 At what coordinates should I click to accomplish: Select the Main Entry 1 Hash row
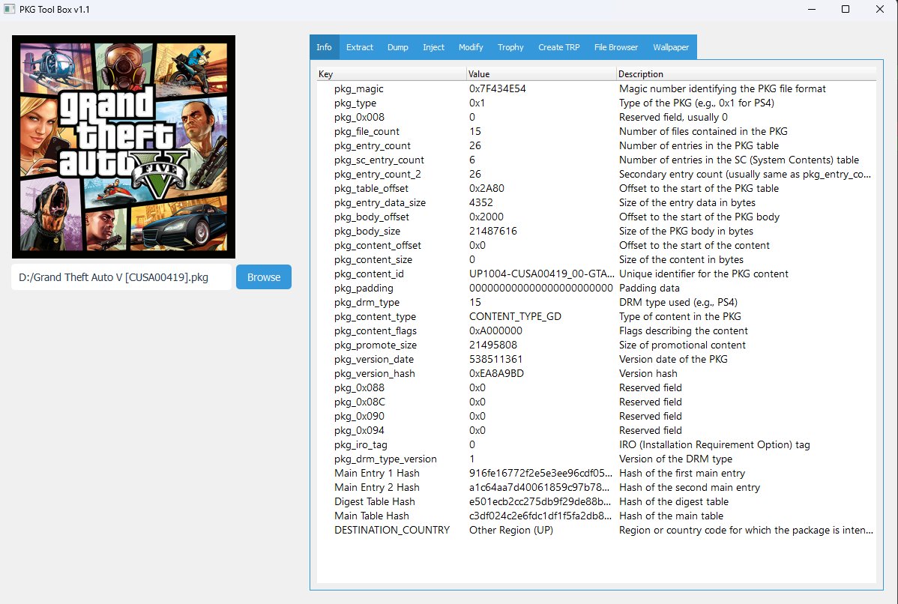point(596,473)
